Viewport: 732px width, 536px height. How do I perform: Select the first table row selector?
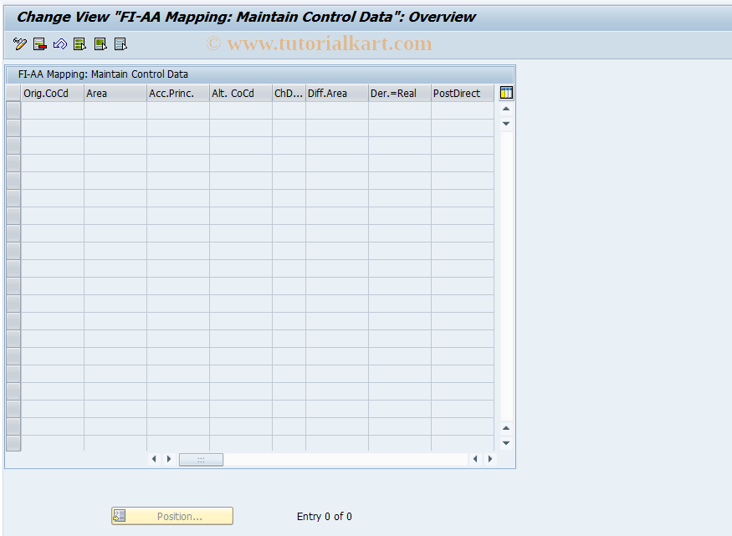click(x=13, y=110)
